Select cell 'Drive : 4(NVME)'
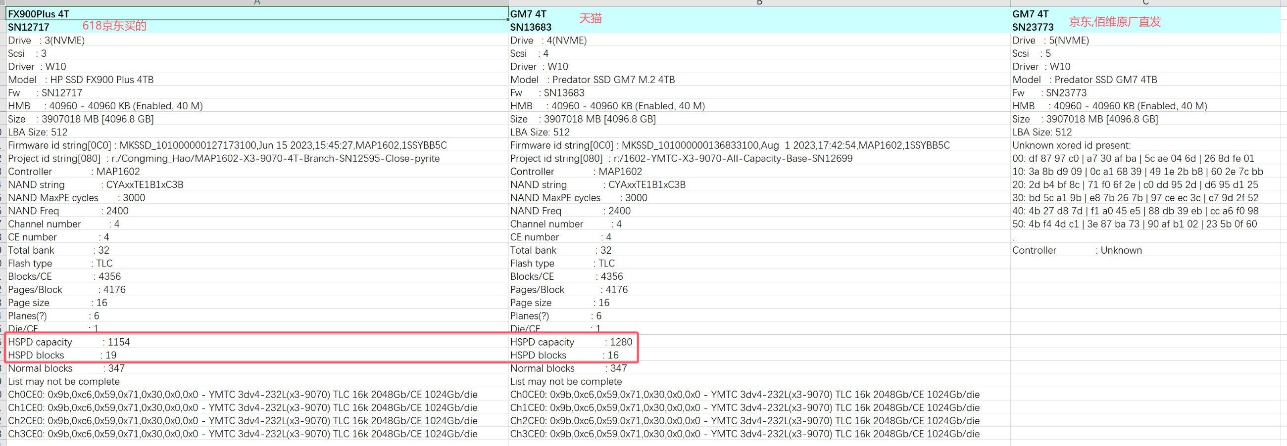This screenshot has width=1287, height=446. [759, 40]
